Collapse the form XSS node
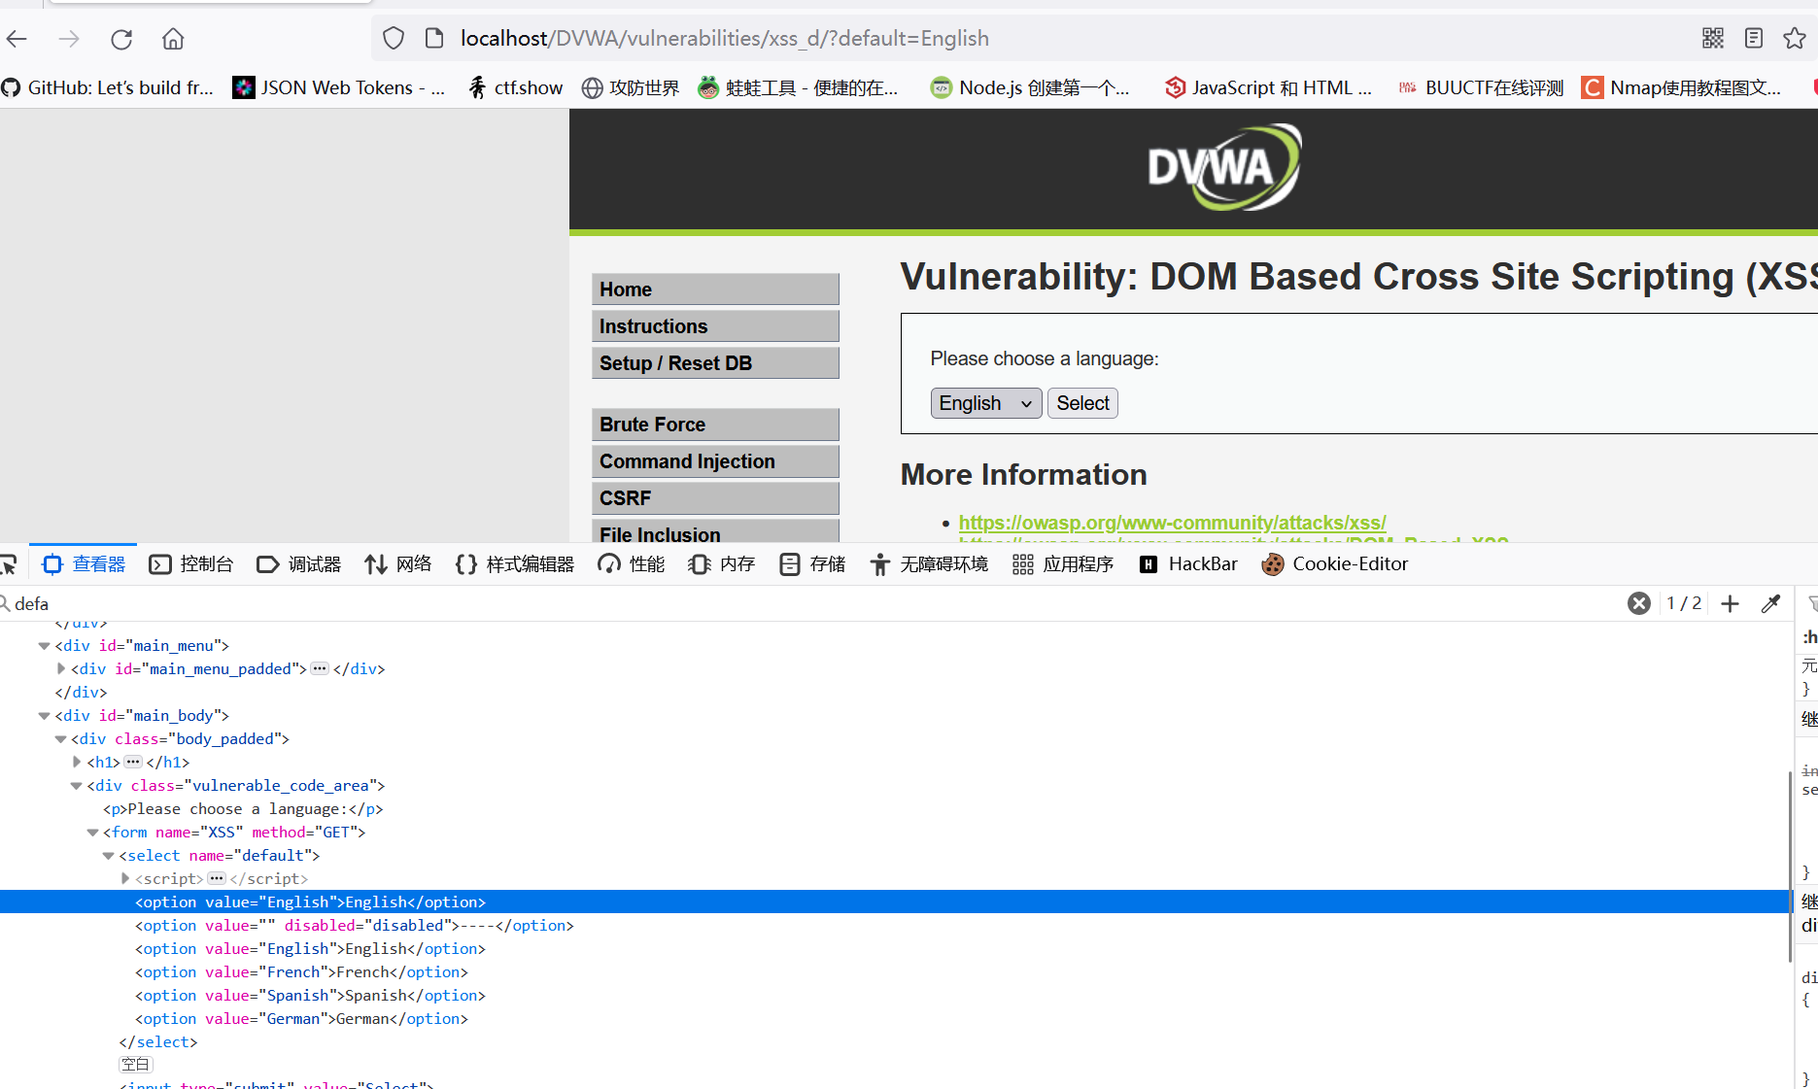Viewport: 1818px width, 1089px height. click(x=92, y=833)
